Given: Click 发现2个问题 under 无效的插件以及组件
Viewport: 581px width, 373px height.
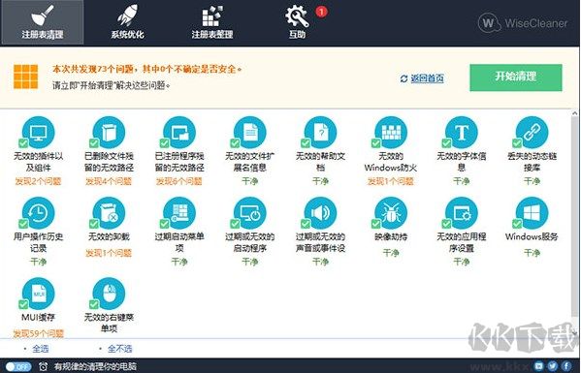Looking at the screenshot, I should (x=38, y=181).
